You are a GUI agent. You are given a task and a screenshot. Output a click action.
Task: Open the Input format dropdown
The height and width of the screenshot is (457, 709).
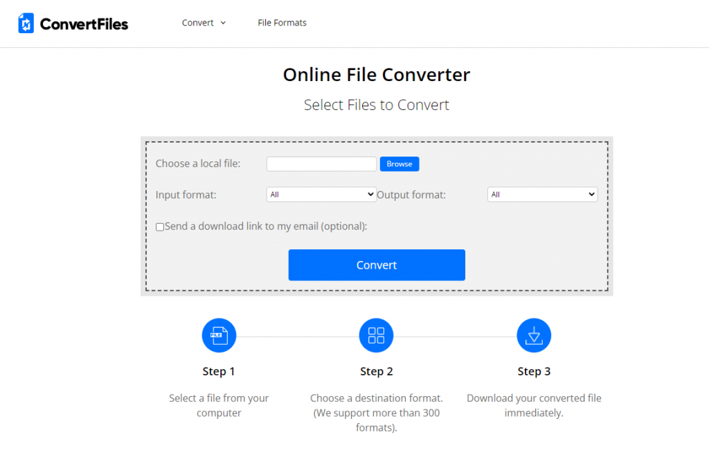point(321,195)
